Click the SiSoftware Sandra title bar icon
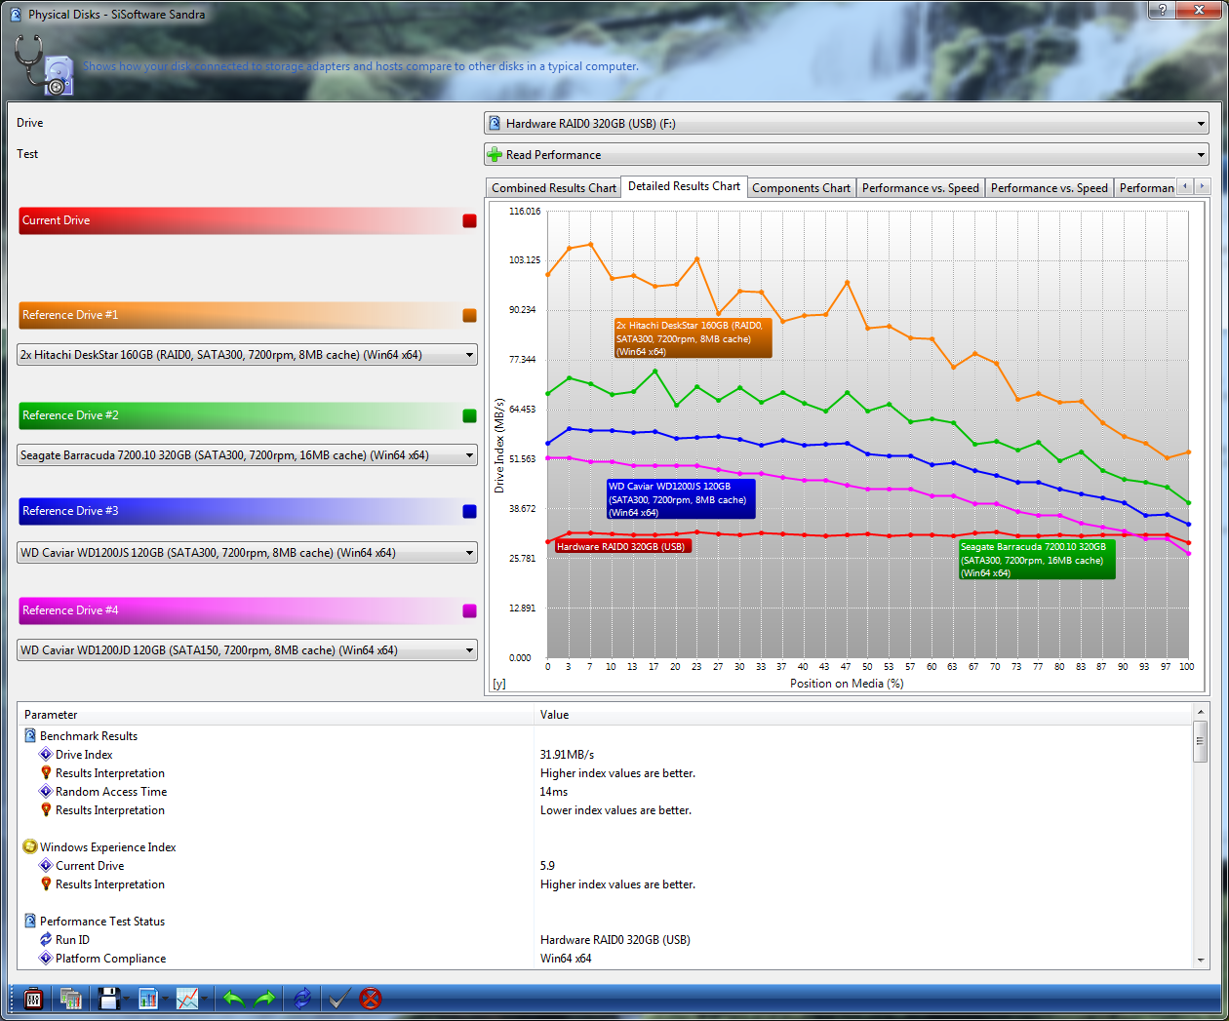This screenshot has height=1021, width=1229. tap(16, 15)
